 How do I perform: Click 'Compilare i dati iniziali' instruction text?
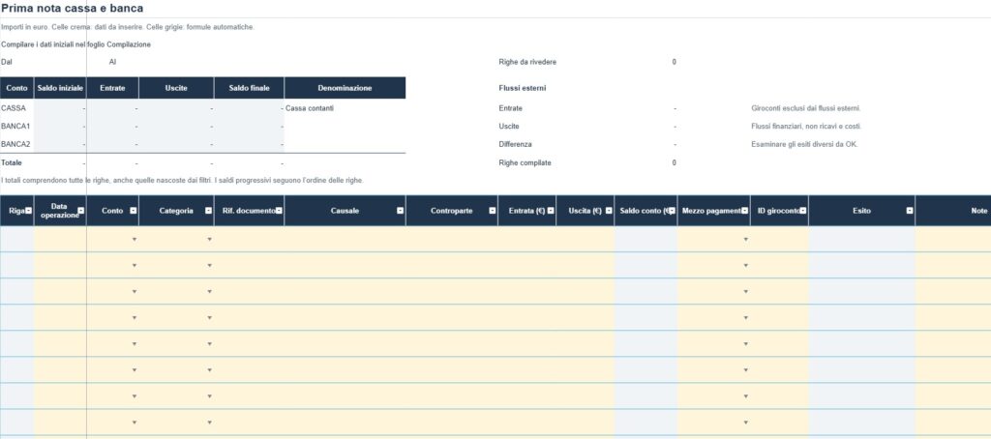click(75, 44)
